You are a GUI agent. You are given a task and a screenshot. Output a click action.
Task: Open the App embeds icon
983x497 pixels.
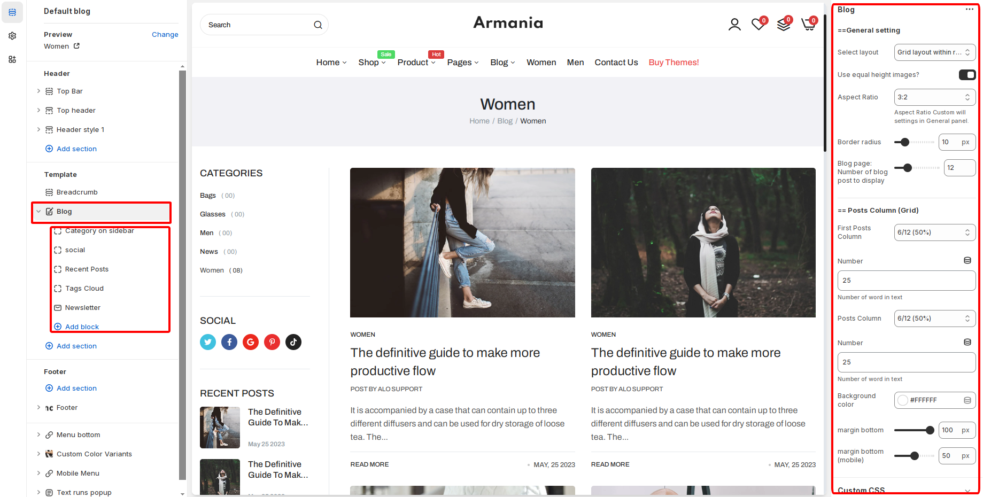point(12,59)
